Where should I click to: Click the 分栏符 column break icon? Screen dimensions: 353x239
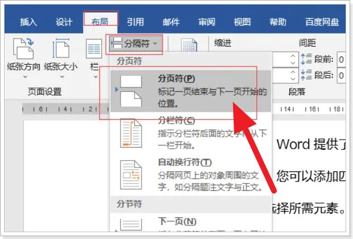[x=131, y=133]
